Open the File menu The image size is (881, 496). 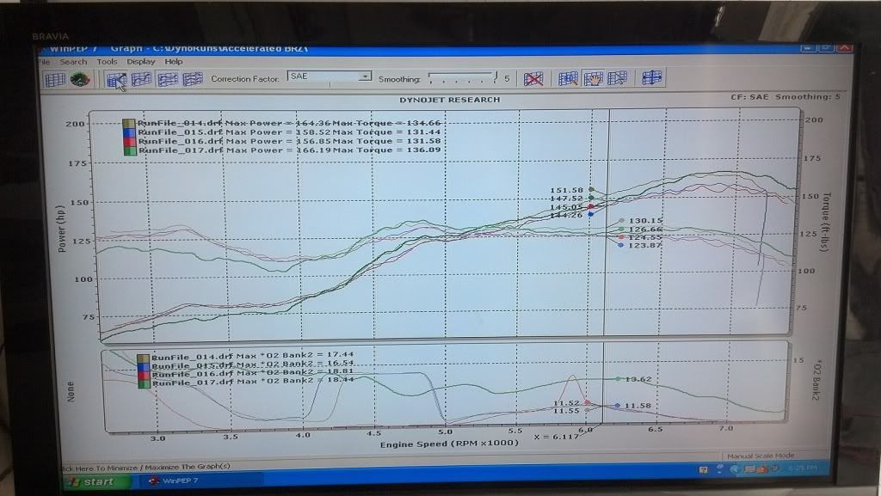pos(43,62)
